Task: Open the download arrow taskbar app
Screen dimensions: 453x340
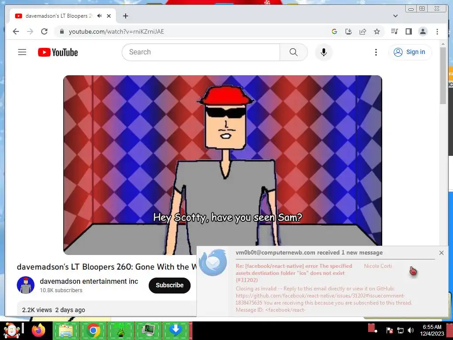Action: tap(176, 330)
